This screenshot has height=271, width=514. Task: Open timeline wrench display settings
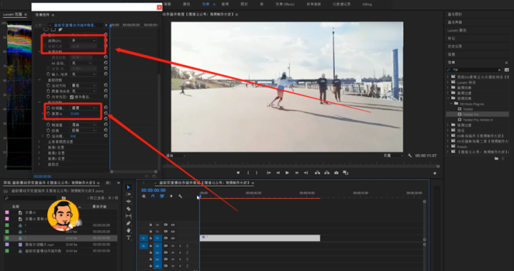[180, 196]
